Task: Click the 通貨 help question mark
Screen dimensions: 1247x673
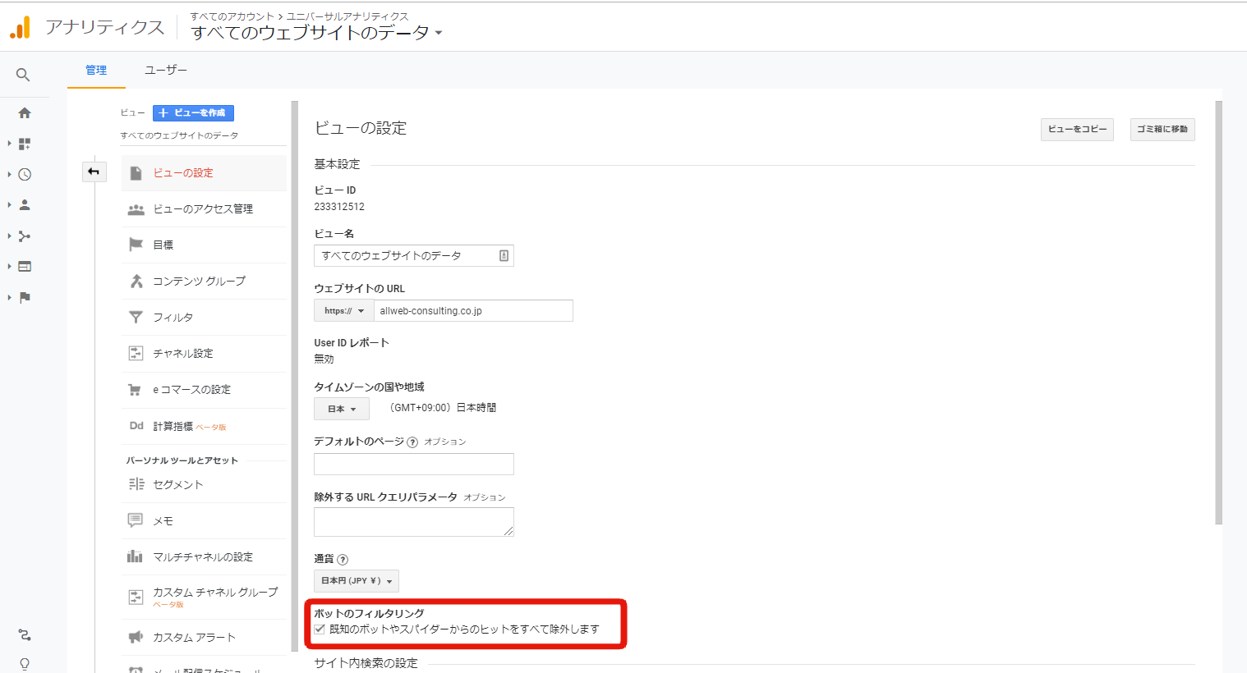Action: 343,560
